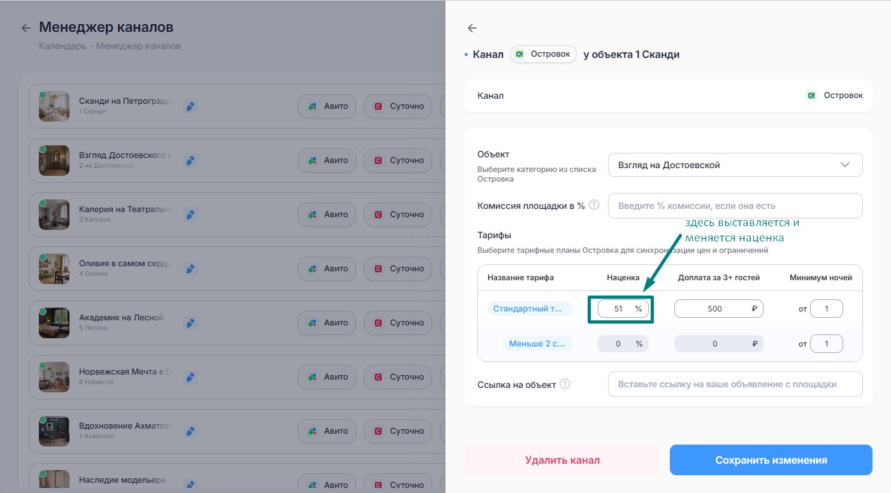Click the Островок badge in the panel header
Screen dimensions: 891x493
543,54
